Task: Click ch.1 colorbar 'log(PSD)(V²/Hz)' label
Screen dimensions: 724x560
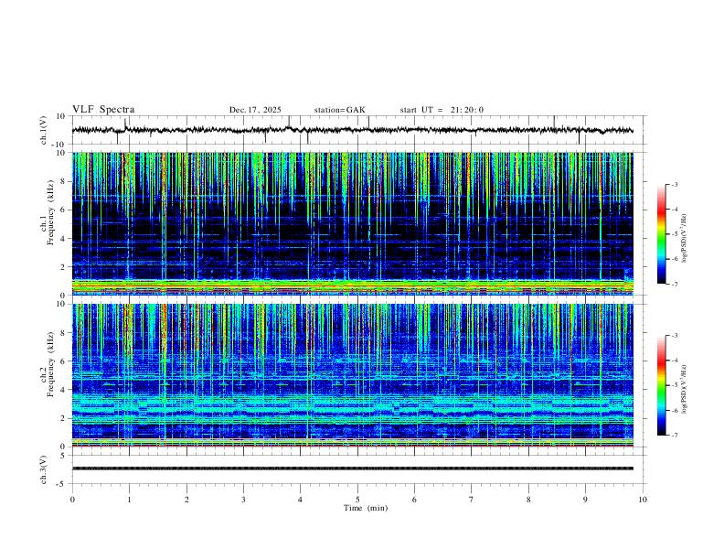Action: pyautogui.click(x=685, y=239)
